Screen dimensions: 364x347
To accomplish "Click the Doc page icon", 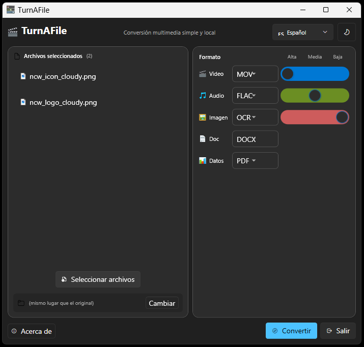I will click(x=203, y=139).
